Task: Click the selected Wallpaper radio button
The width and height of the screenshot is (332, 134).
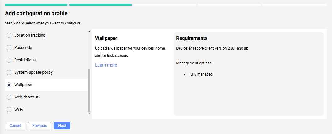Action: (9, 85)
